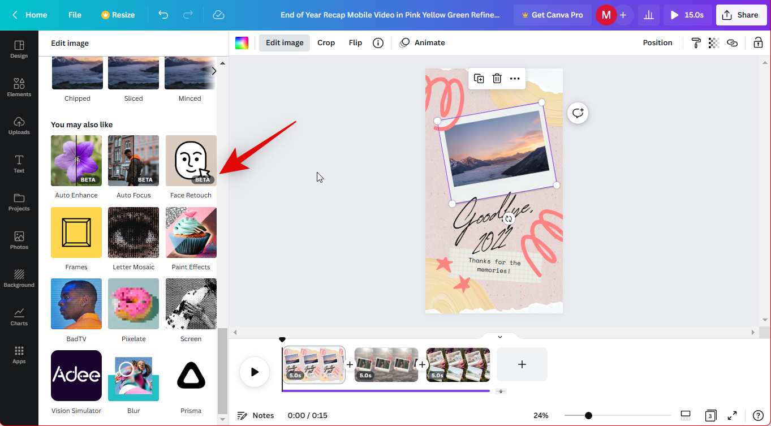Click Get Canva Pro button

[552, 15]
